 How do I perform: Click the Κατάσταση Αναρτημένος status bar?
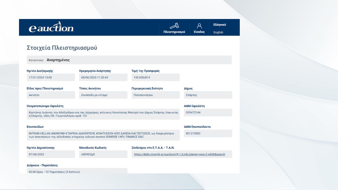tap(129, 60)
